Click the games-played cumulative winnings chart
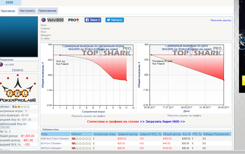This screenshot has width=245, height=154. [88, 79]
